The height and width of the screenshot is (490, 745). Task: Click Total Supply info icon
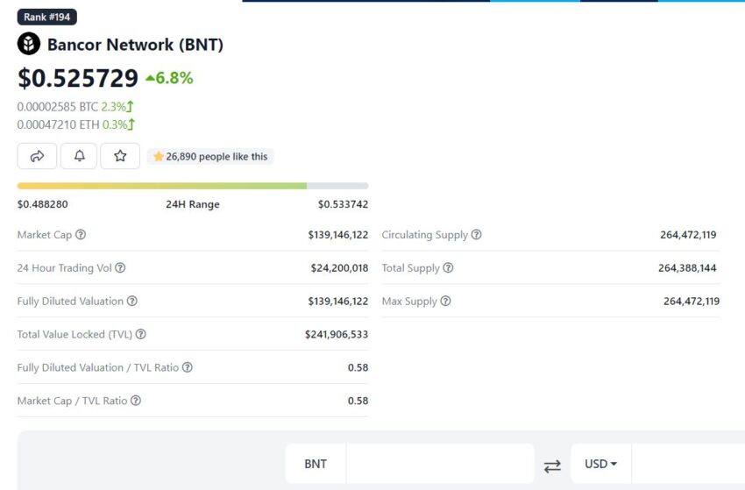tap(449, 268)
